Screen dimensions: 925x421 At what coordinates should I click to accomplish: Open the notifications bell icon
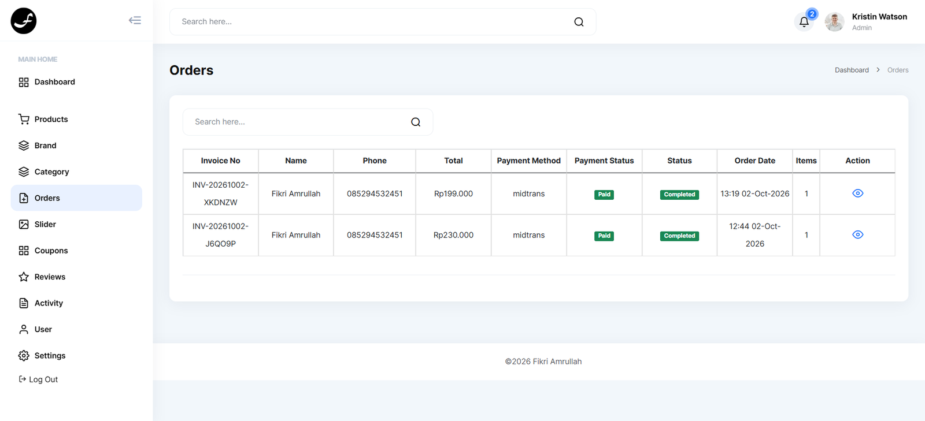804,22
